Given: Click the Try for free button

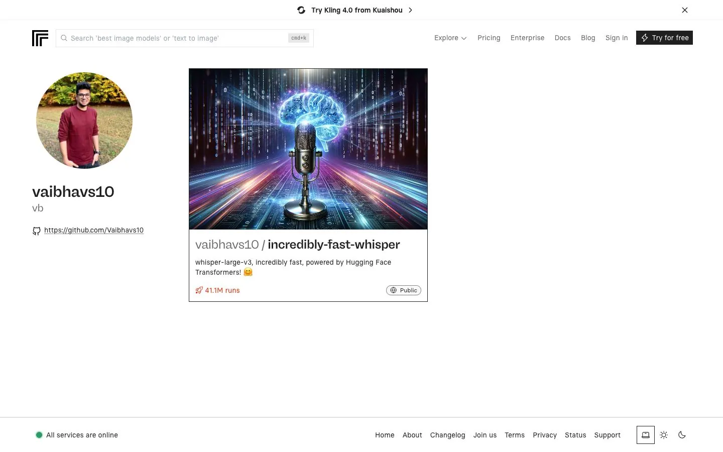Looking at the screenshot, I should point(664,38).
